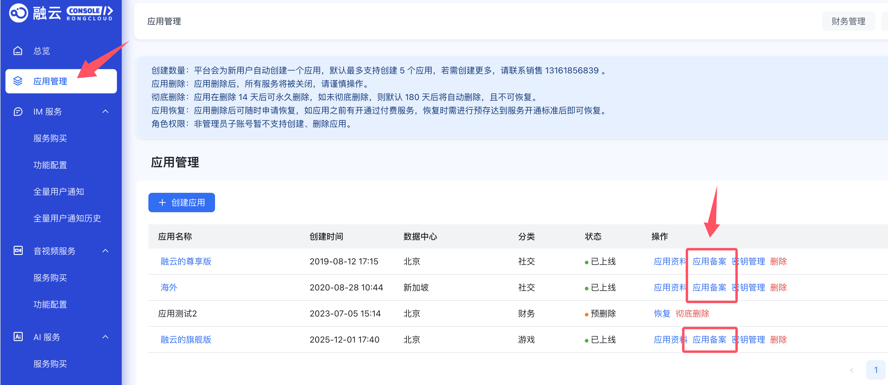Viewport: 888px width, 385px height.
Task: Select page 1 in pagination
Action: 876,370
